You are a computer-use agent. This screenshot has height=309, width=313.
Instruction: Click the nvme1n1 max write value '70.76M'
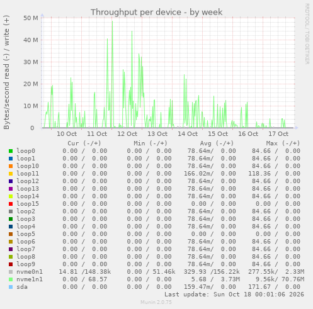click(293, 279)
